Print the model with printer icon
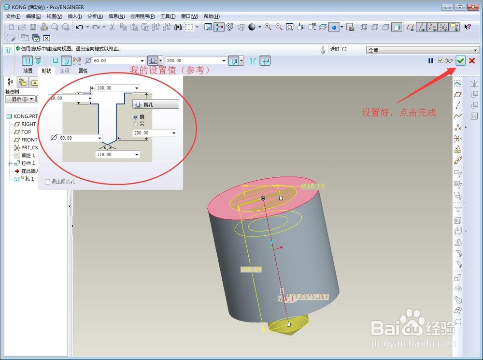Image resolution: width=483 pixels, height=360 pixels. pos(44,27)
